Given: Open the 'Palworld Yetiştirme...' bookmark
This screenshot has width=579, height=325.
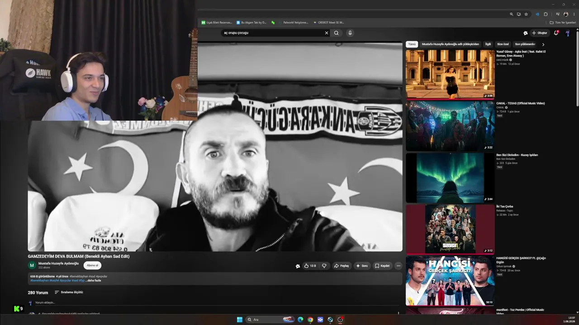Looking at the screenshot, I should pos(293,22).
